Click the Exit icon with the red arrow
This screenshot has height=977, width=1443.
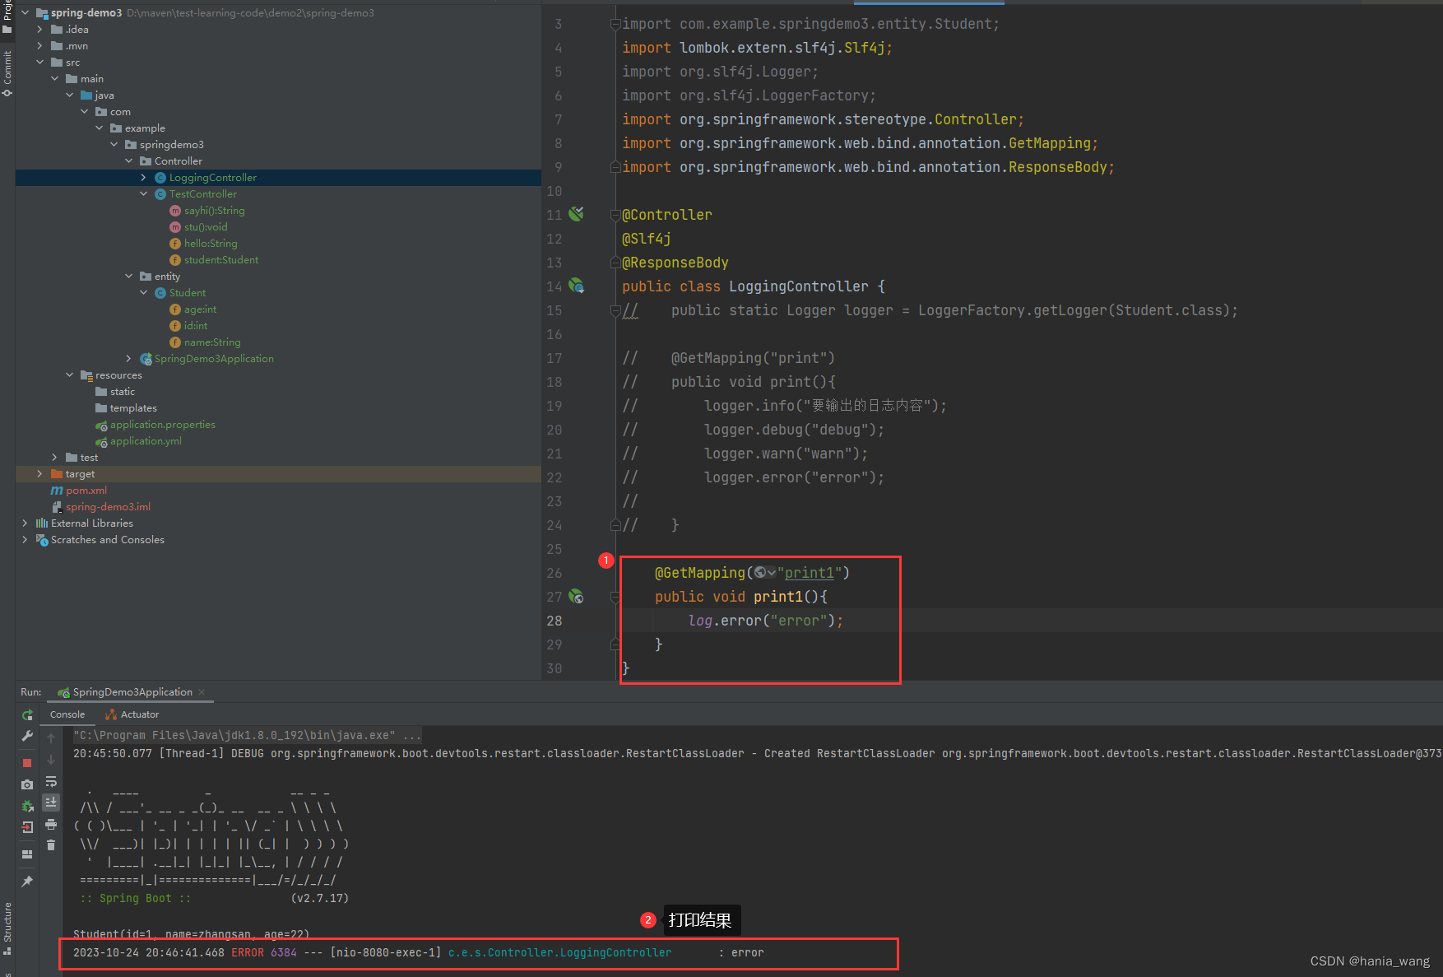tap(27, 827)
